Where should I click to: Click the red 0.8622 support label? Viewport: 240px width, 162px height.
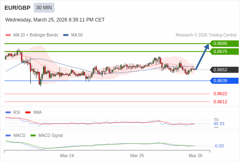(x=220, y=94)
